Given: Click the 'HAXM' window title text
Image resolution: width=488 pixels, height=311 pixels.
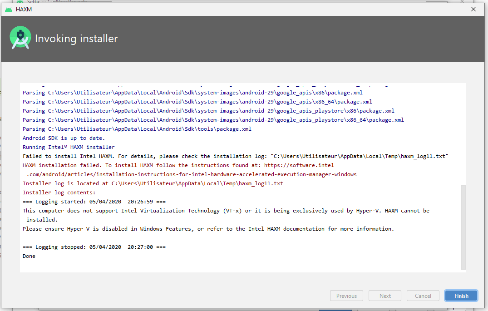Looking at the screenshot, I should click(x=24, y=9).
